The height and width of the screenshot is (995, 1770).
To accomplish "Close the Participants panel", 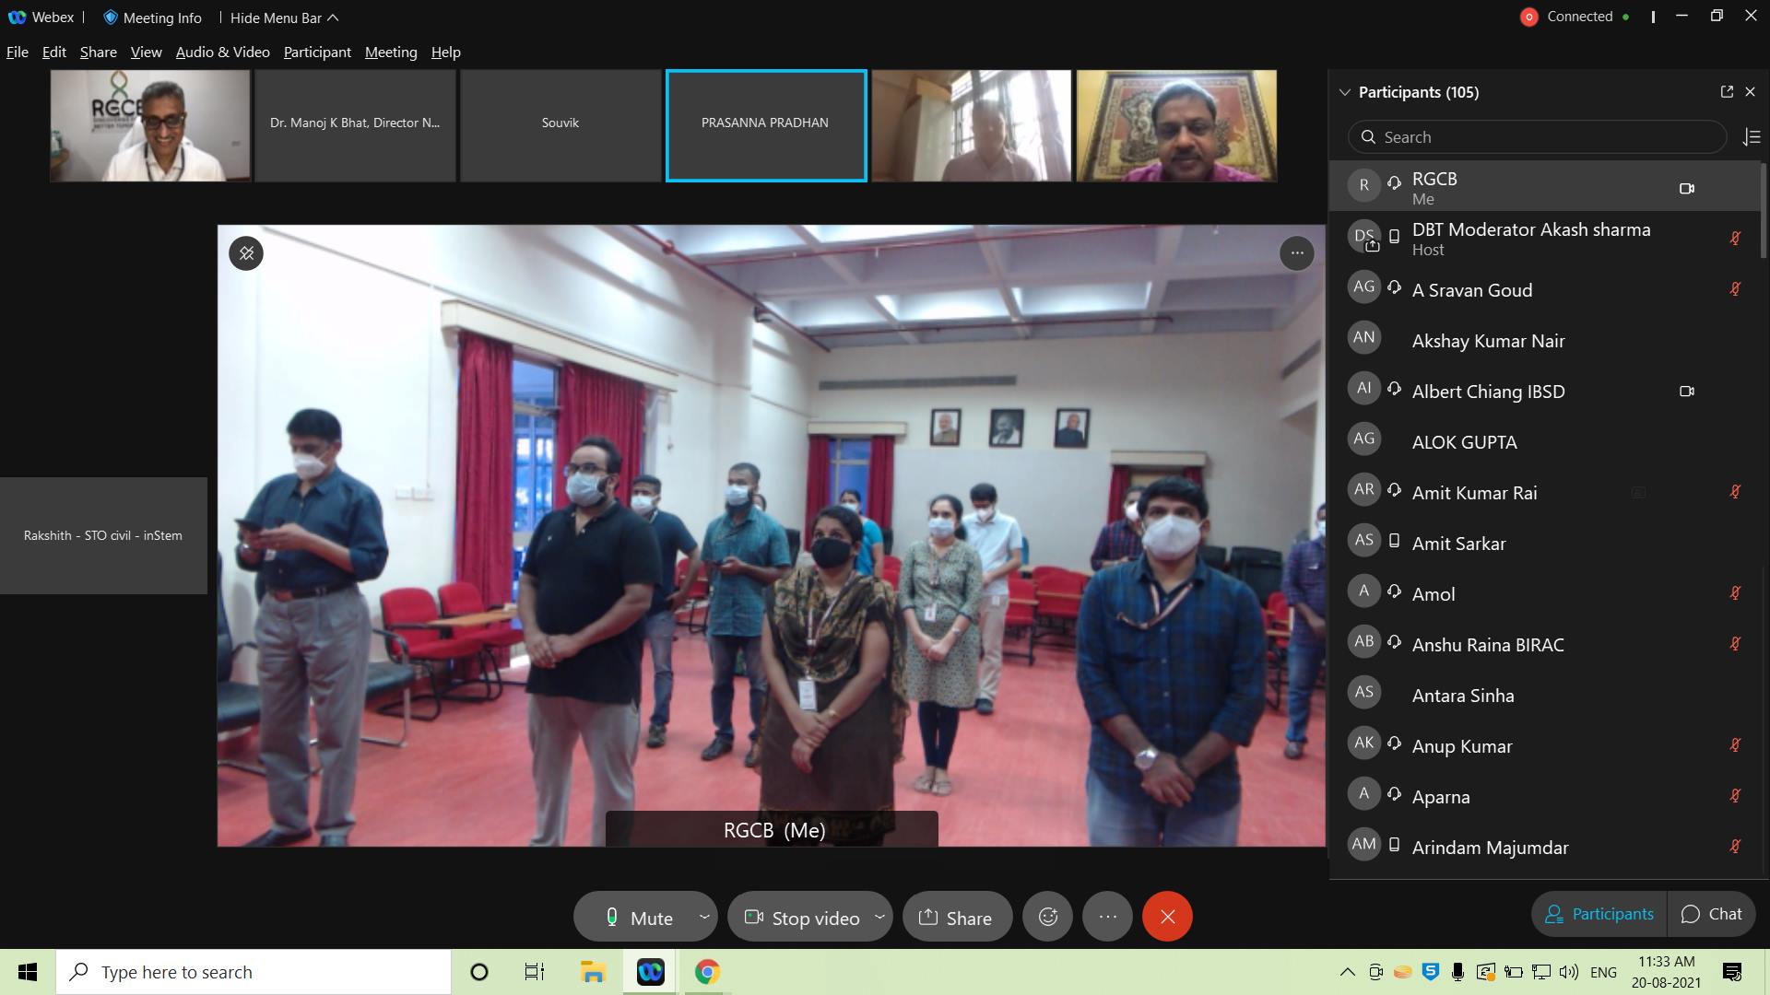I will pyautogui.click(x=1750, y=92).
